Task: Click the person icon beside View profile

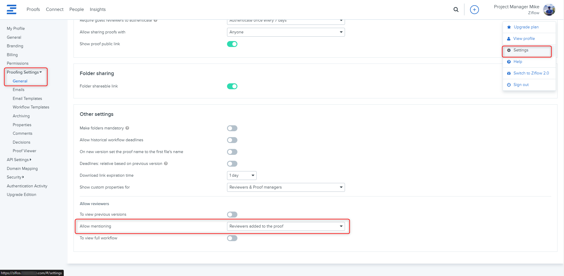Action: (509, 39)
